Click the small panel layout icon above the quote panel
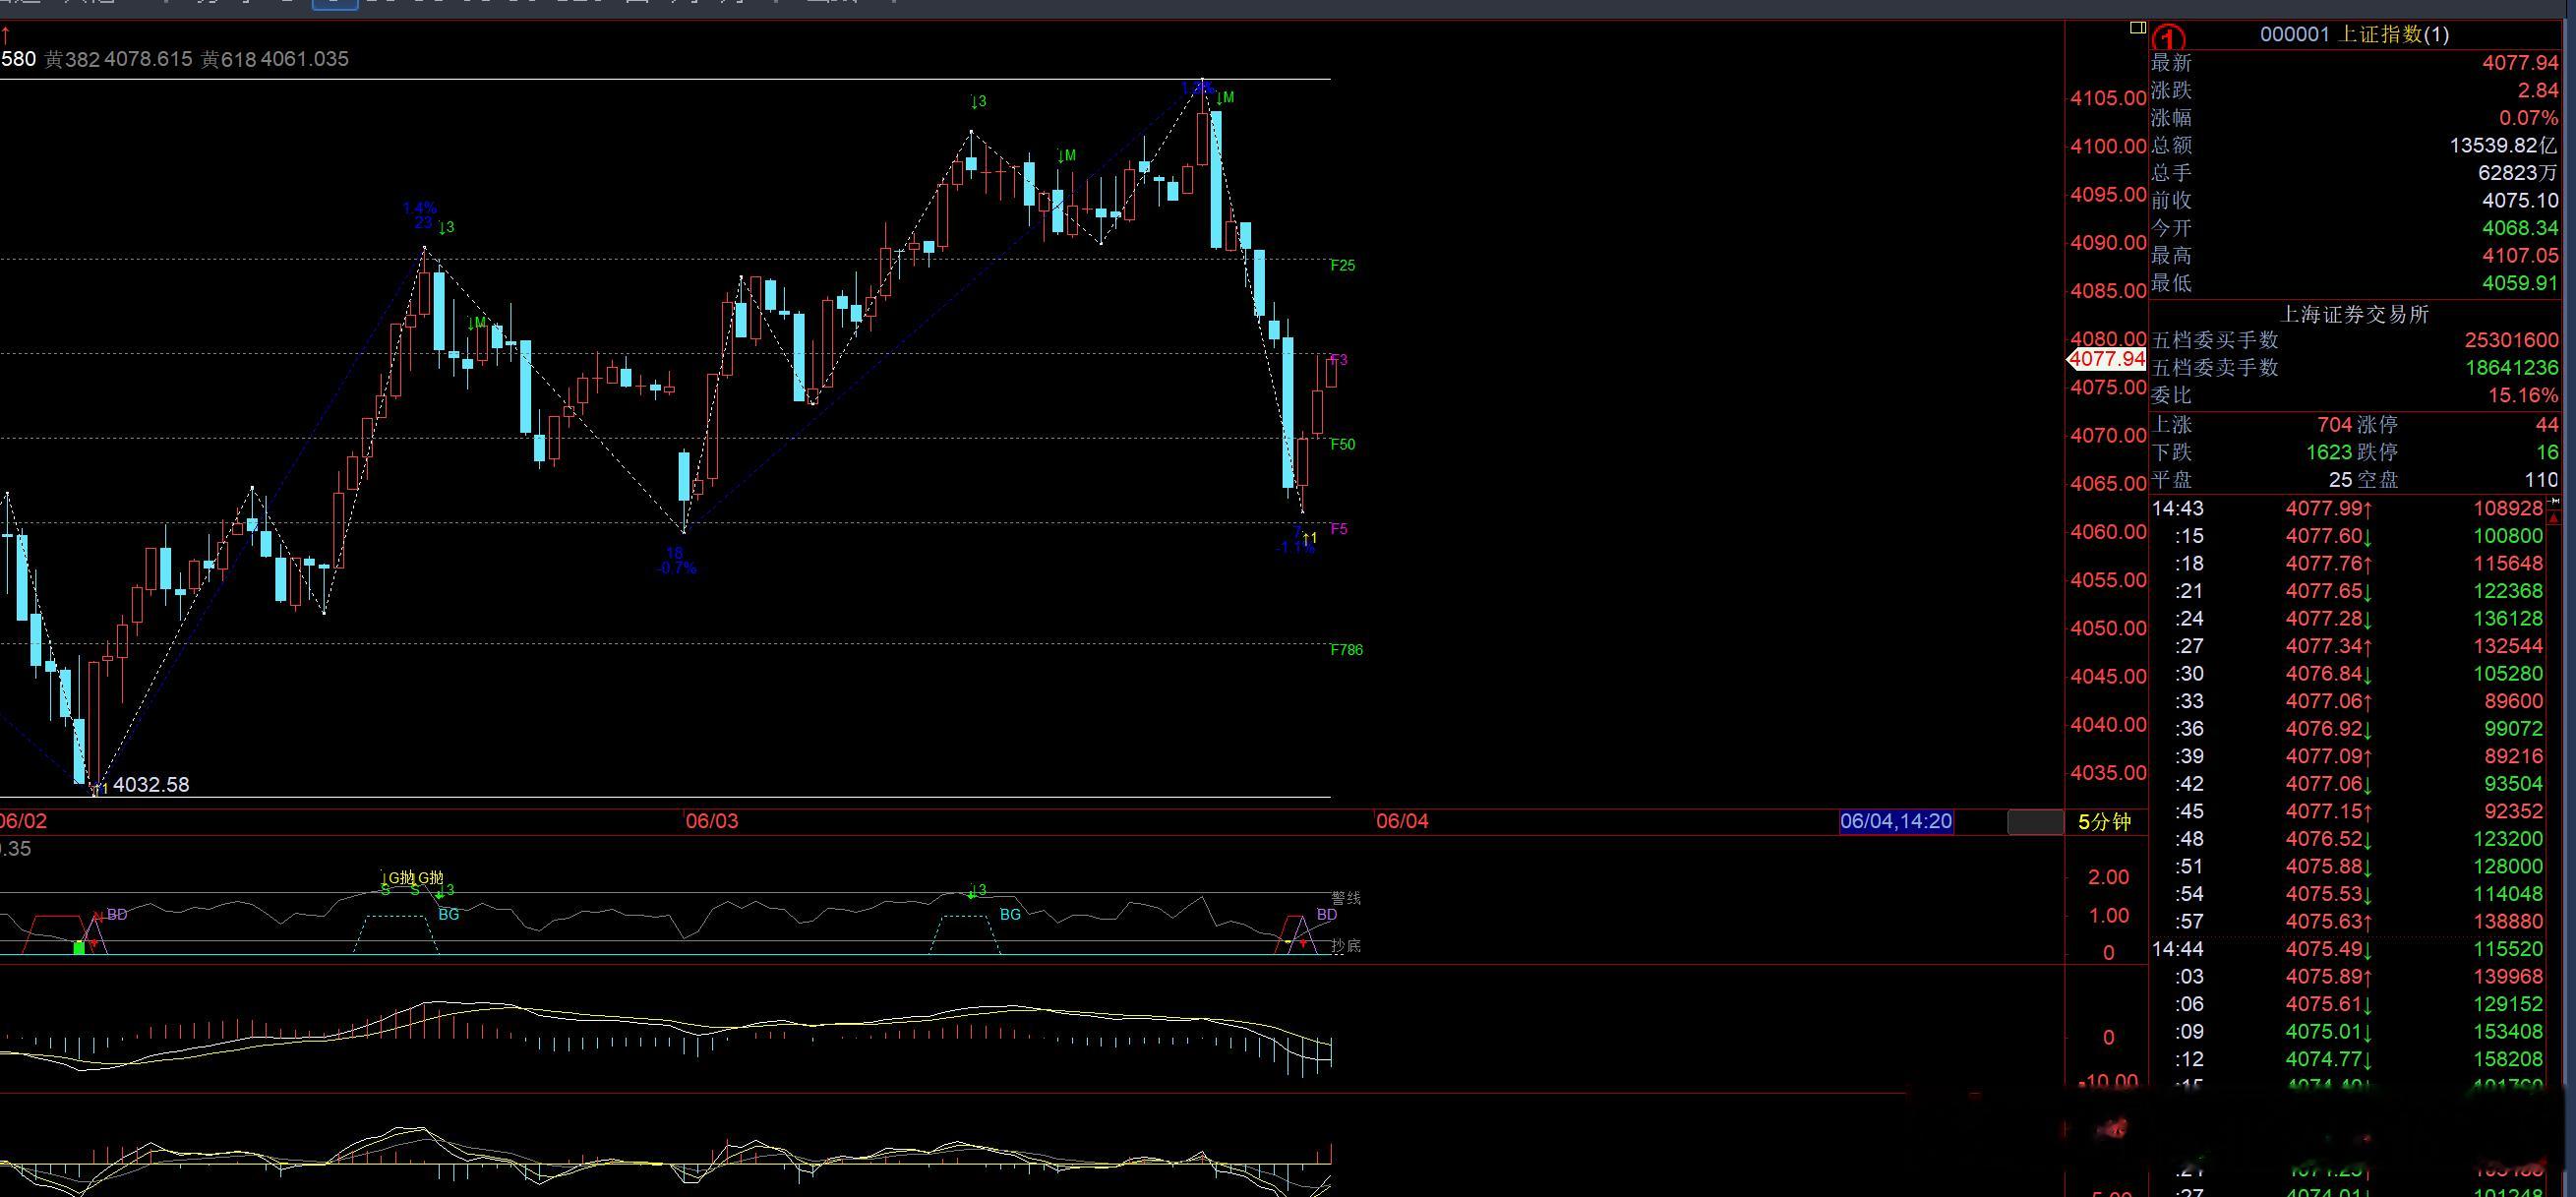The width and height of the screenshot is (2576, 1197). click(x=2138, y=27)
